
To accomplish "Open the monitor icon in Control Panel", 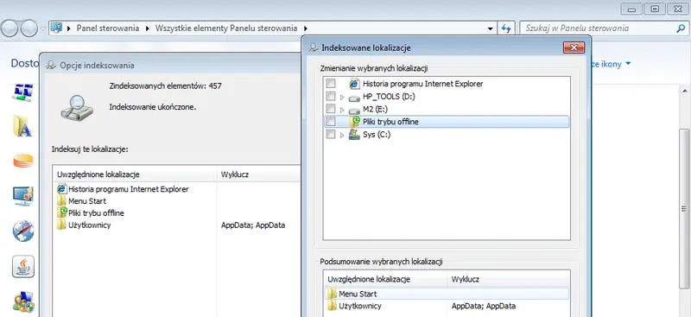I will (x=23, y=196).
